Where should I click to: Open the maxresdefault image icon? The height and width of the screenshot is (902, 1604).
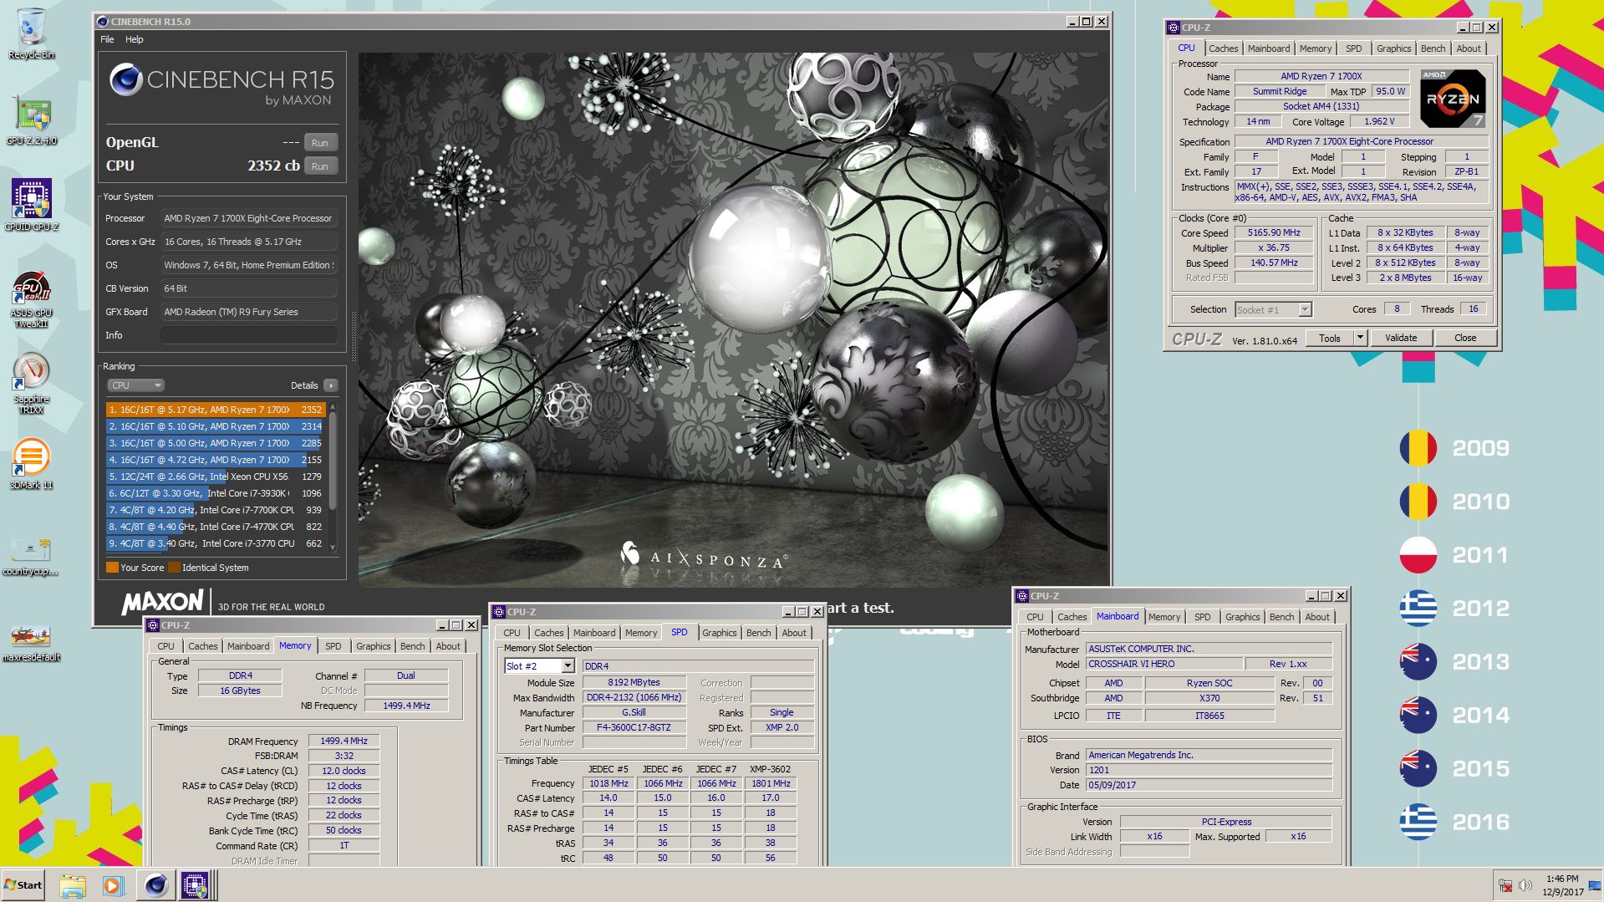31,642
